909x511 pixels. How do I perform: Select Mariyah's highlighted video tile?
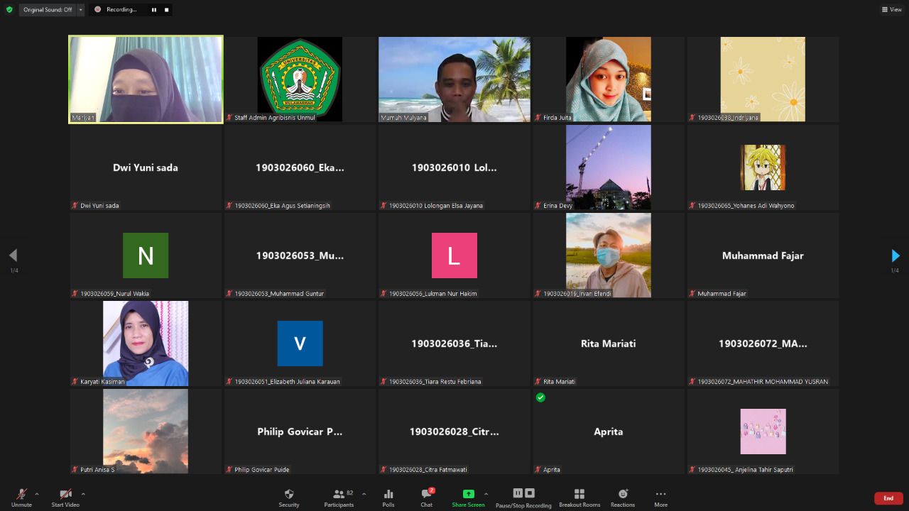pyautogui.click(x=146, y=79)
